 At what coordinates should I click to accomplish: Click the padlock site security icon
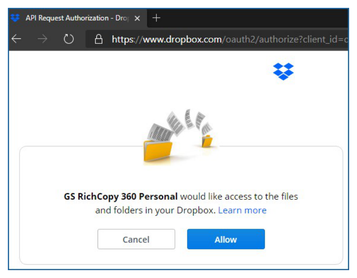98,39
